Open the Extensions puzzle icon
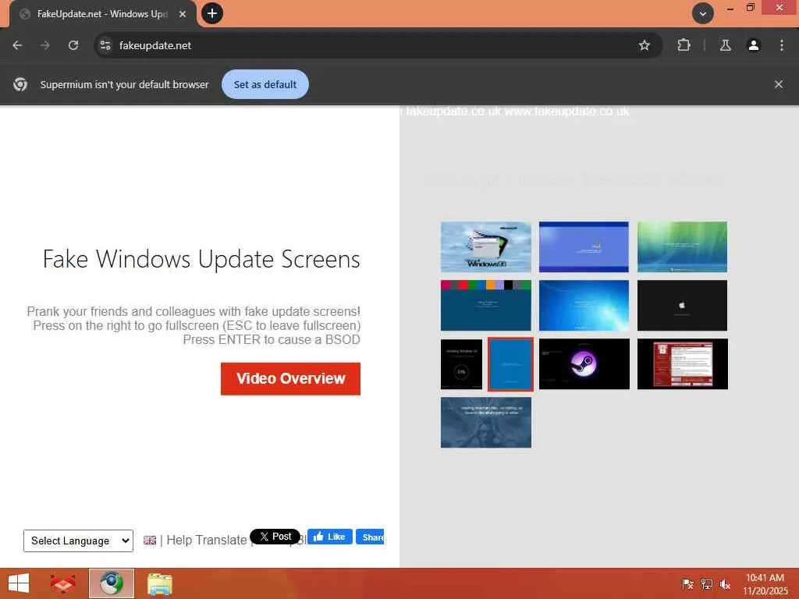Image resolution: width=799 pixels, height=599 pixels. (x=684, y=45)
